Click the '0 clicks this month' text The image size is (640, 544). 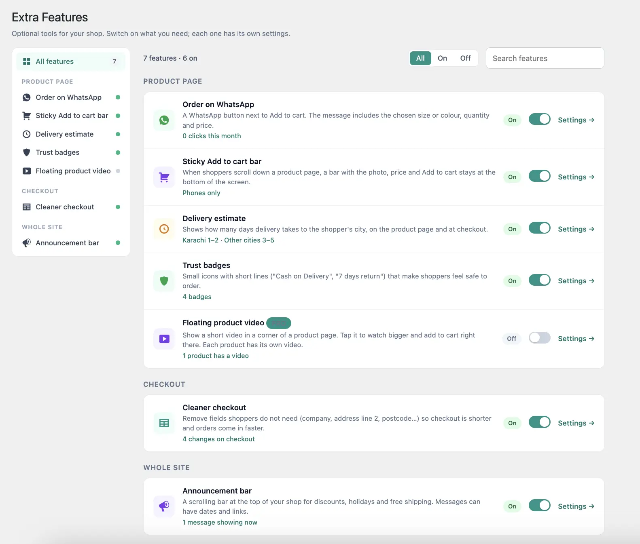click(x=212, y=136)
